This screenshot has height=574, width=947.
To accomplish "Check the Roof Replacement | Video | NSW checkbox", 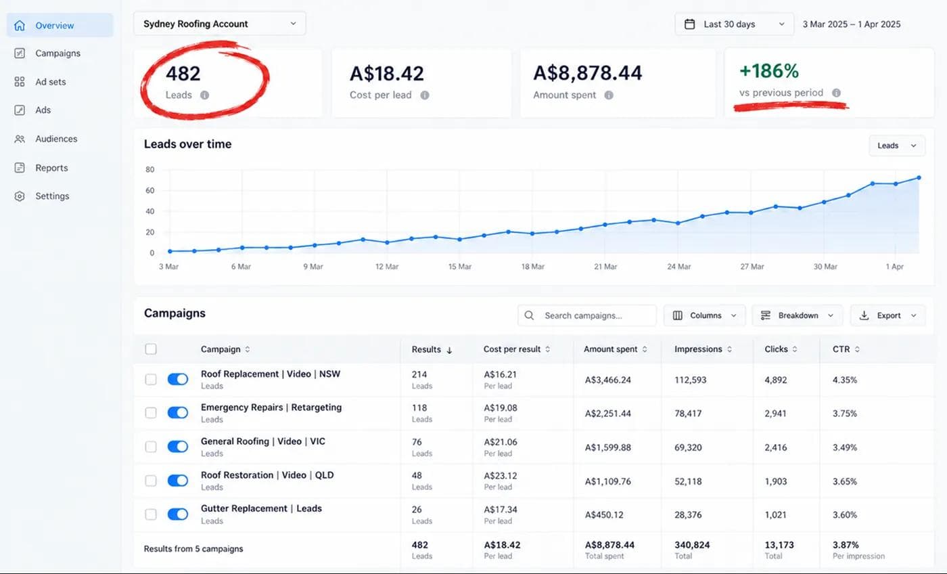I will tap(151, 380).
